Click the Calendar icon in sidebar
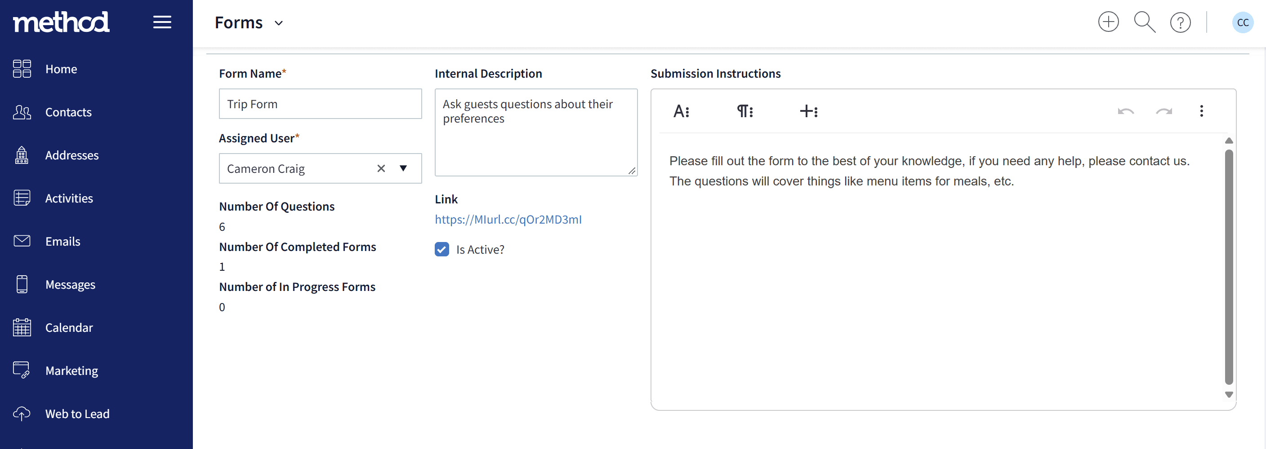This screenshot has width=1266, height=449. [x=22, y=327]
